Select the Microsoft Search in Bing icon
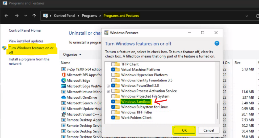The height and width of the screenshot is (138, 259). (x=63, y=103)
